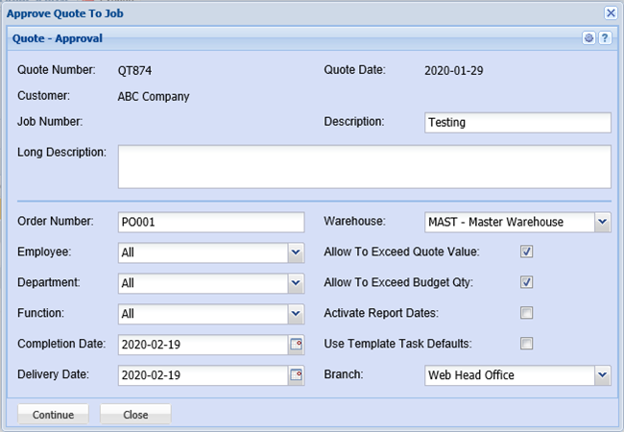Open the Function dropdown arrow

[x=296, y=314]
